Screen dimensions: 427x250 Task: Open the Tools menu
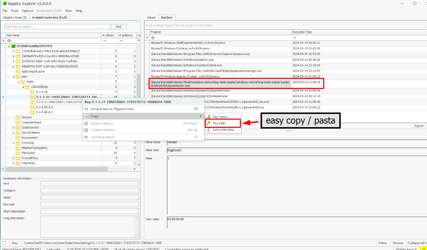15,11
